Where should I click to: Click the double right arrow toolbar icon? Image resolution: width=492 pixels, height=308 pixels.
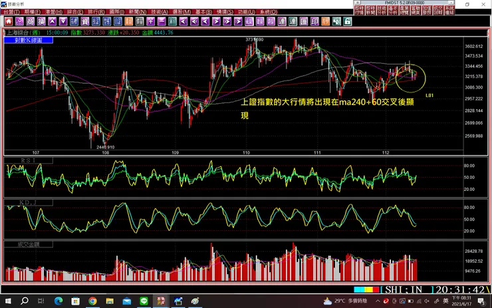tap(227, 21)
